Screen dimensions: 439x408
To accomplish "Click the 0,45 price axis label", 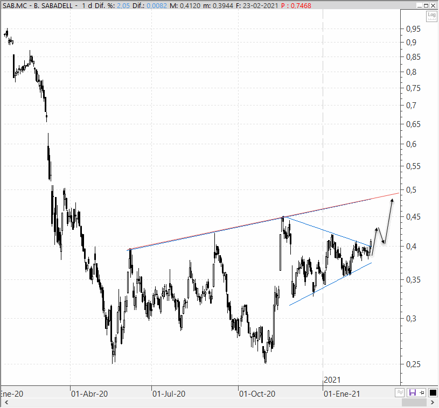I will coord(413,216).
